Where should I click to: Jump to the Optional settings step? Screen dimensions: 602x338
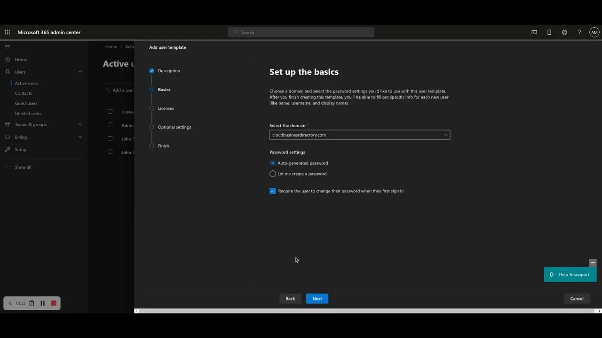pos(174,127)
